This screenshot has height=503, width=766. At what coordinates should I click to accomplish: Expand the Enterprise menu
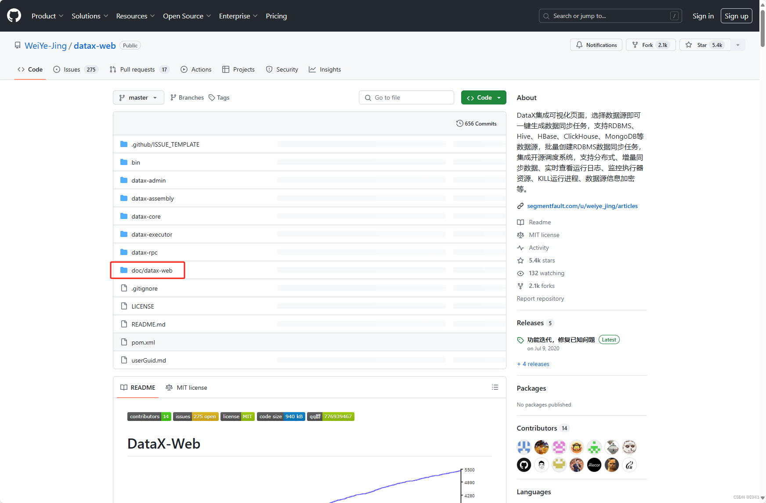pos(238,16)
